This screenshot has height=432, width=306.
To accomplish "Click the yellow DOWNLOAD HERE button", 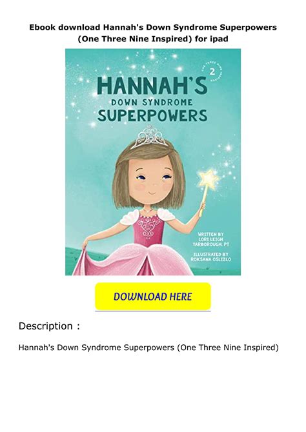I will click(x=153, y=296).
